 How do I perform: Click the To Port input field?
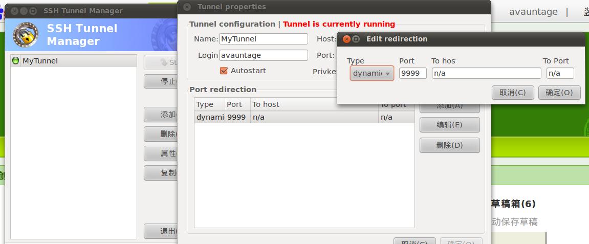click(x=560, y=73)
